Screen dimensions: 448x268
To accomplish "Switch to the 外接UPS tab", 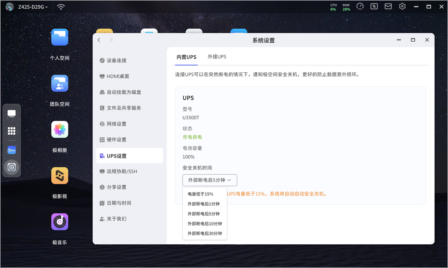I will [217, 57].
